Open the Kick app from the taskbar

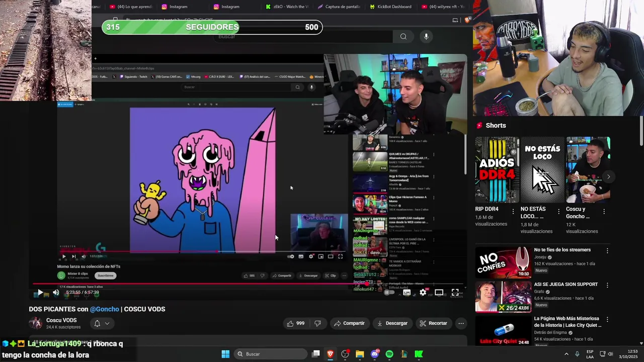419,354
